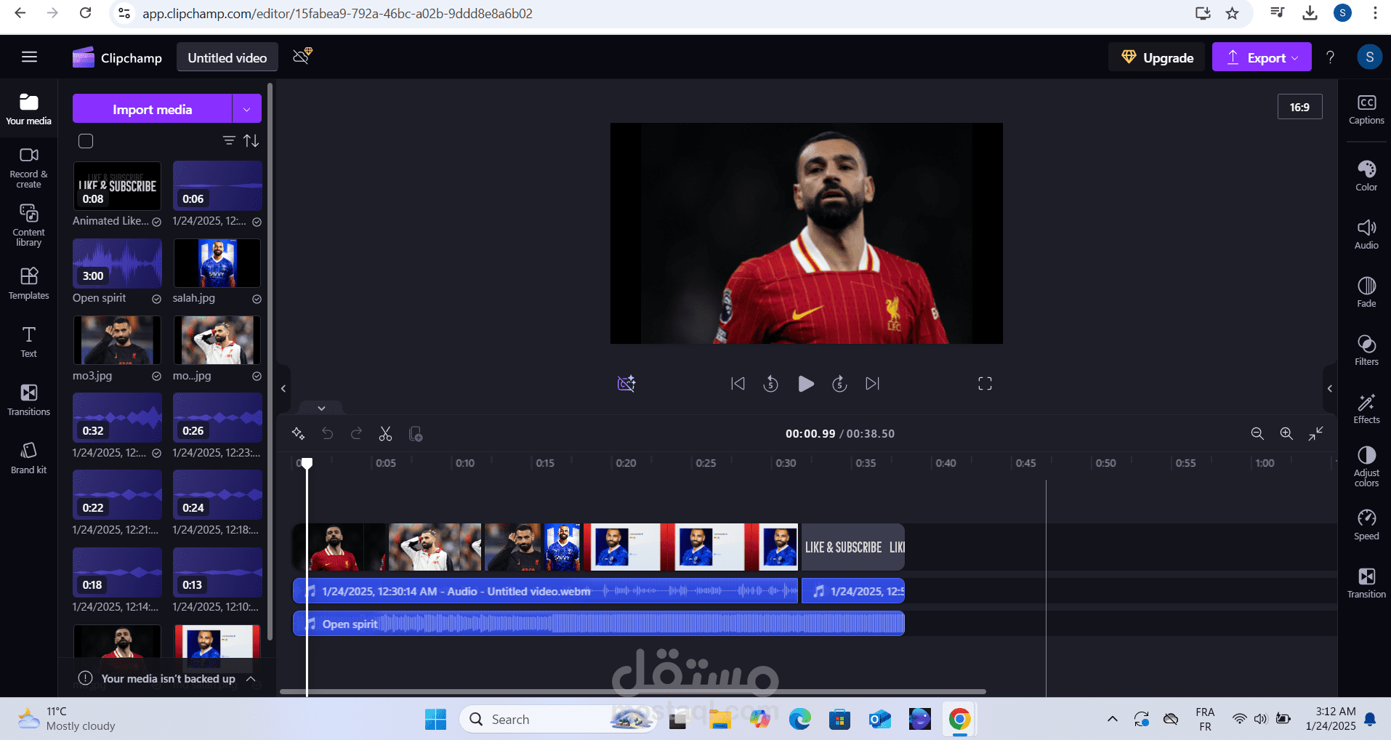The image size is (1391, 740).
Task: Open the media sort order menu
Action: point(251,140)
